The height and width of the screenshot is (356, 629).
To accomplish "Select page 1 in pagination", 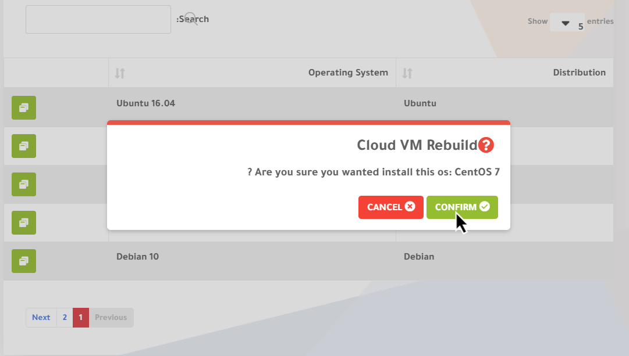I will (x=81, y=317).
